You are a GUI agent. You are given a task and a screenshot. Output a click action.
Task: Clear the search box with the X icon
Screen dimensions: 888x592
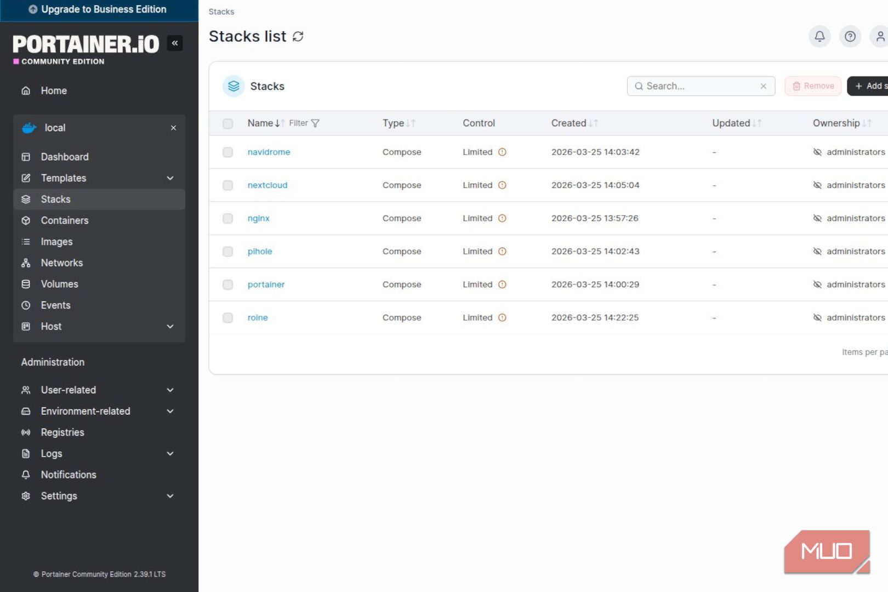tap(763, 86)
